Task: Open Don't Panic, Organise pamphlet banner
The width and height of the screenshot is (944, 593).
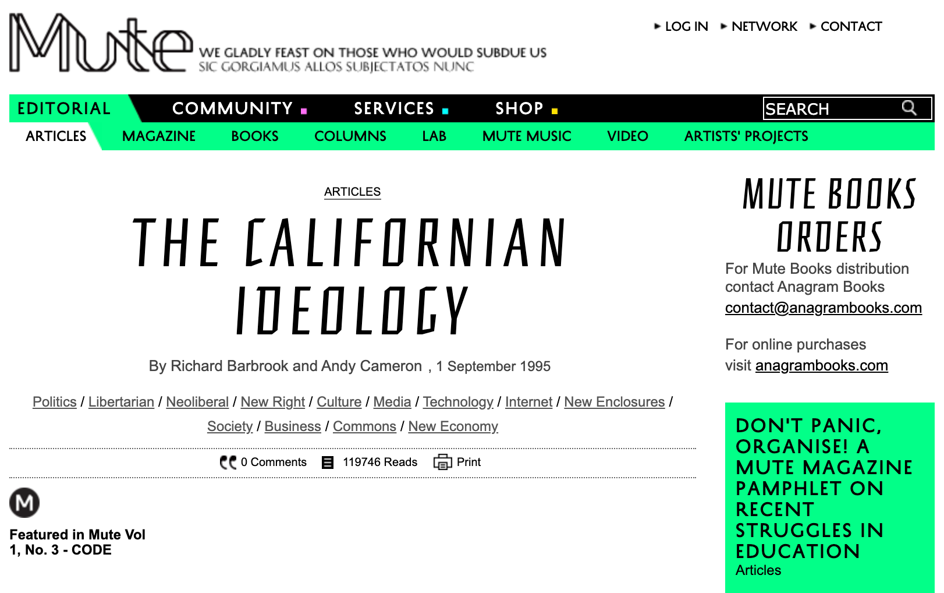Action: pyautogui.click(x=824, y=488)
